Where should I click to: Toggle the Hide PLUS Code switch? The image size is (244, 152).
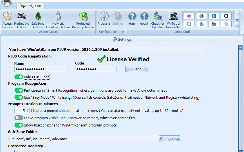(19, 77)
